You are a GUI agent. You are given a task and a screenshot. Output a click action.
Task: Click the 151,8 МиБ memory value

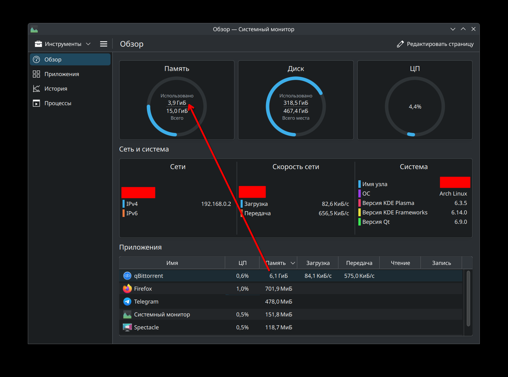pyautogui.click(x=279, y=314)
